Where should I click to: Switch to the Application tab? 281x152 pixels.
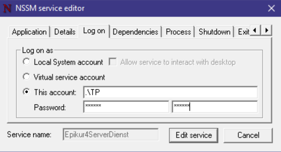coord(29,32)
